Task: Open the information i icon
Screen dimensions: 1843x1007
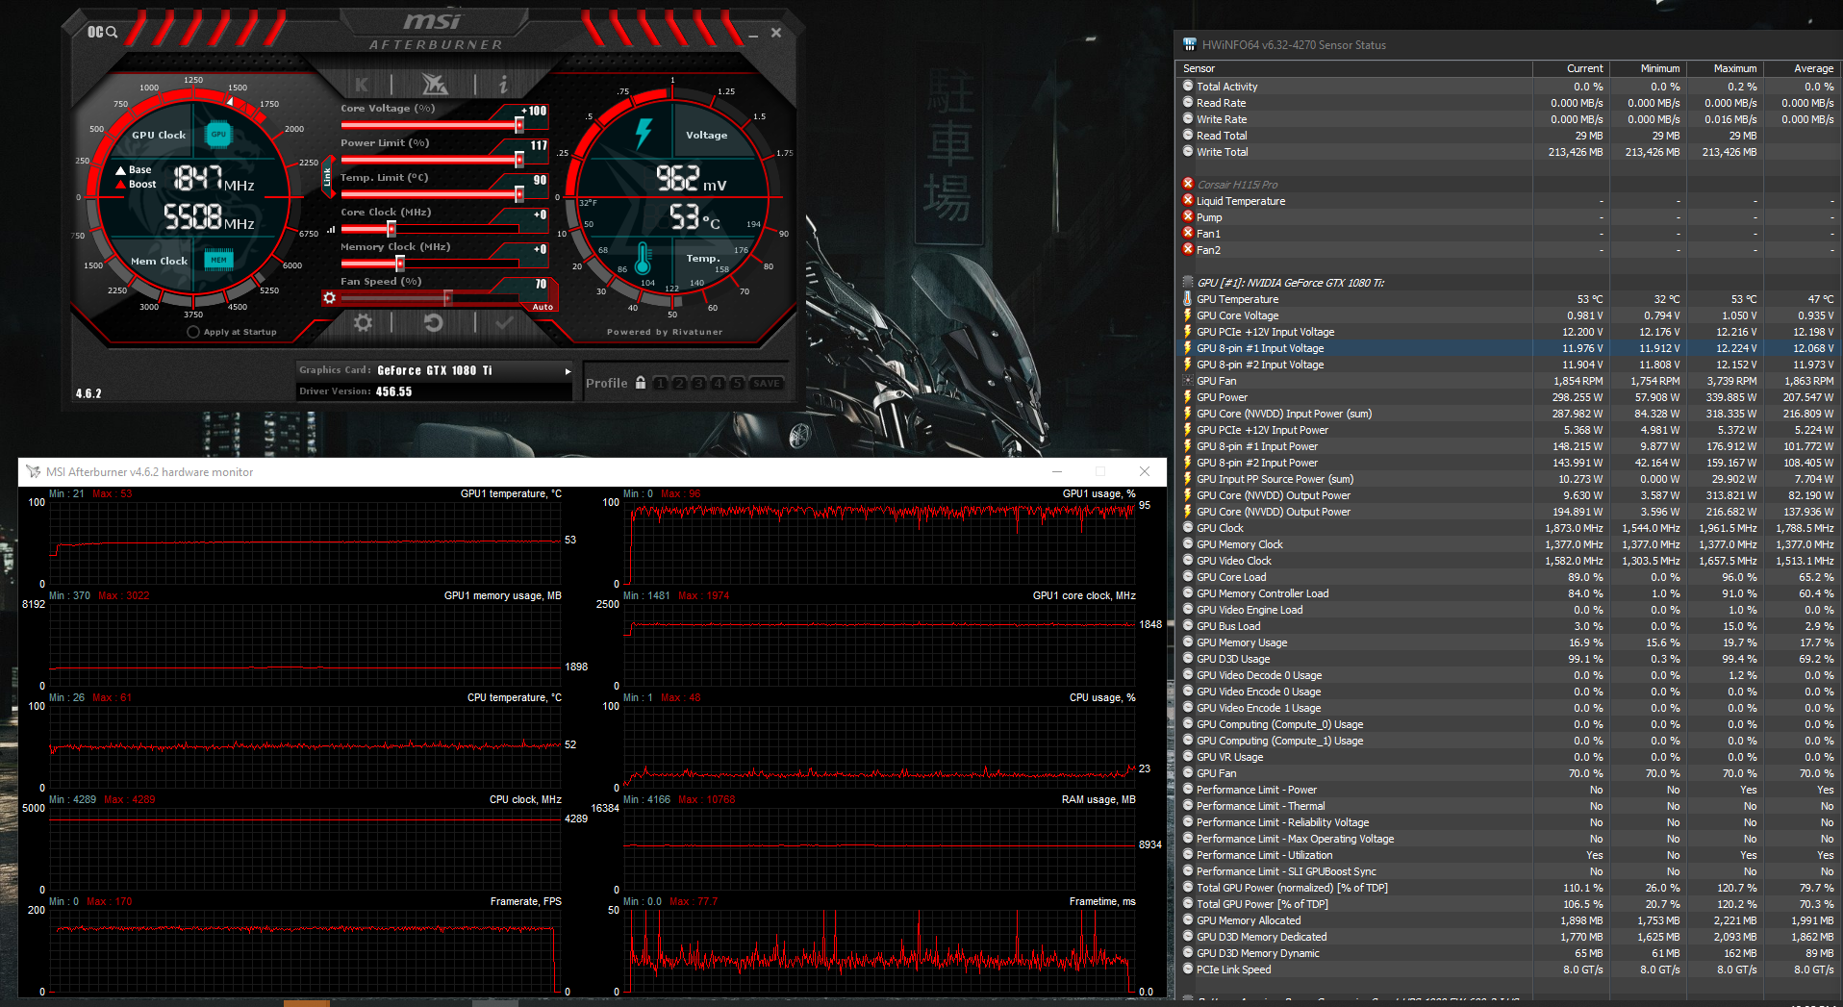Action: point(503,85)
